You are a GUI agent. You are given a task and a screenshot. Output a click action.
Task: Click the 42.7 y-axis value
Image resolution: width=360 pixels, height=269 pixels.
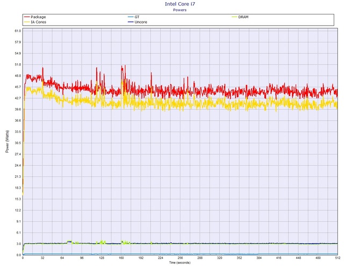[18, 98]
